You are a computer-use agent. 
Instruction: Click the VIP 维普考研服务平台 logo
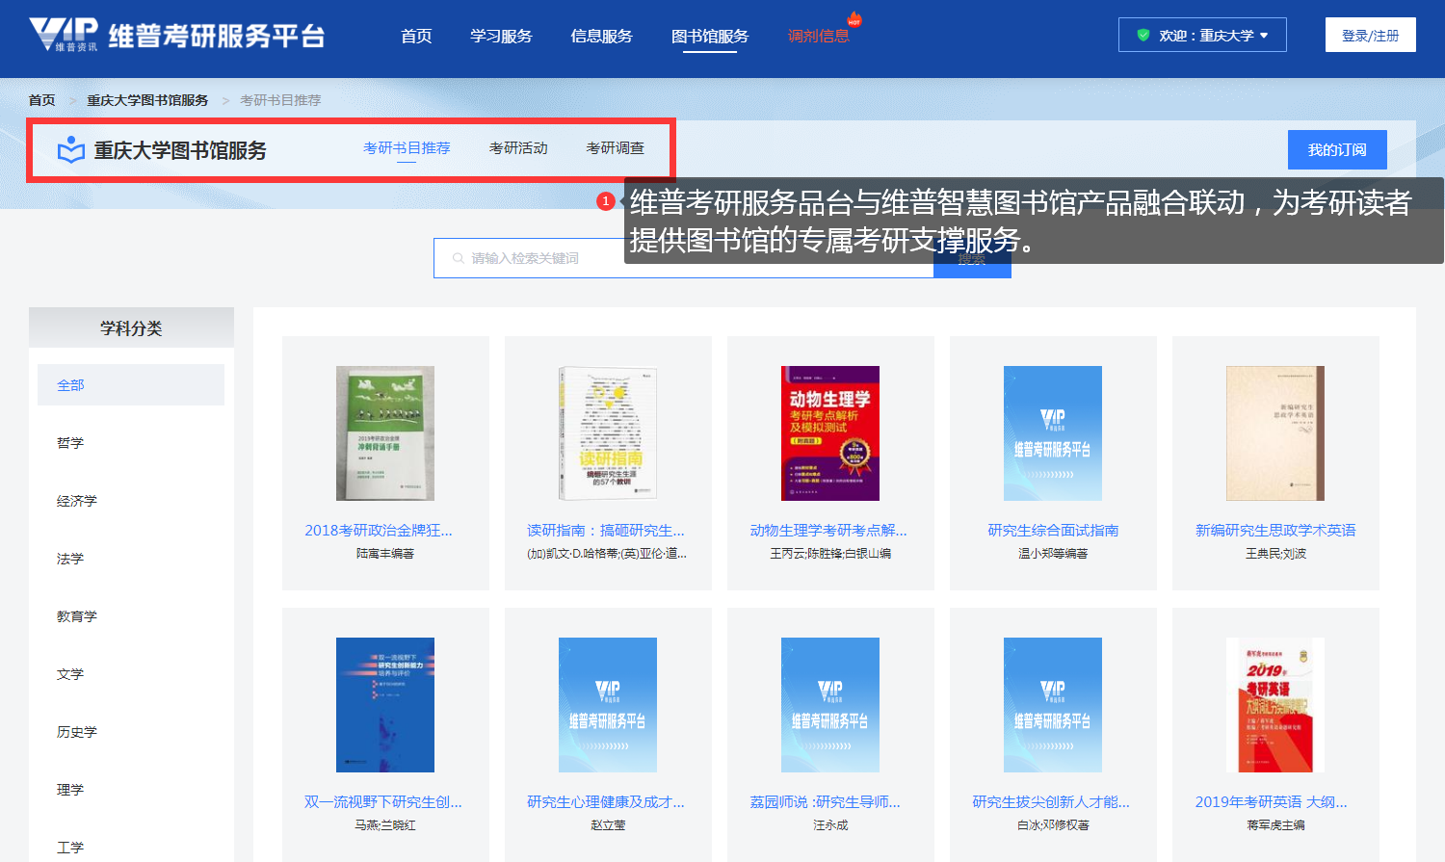pos(176,36)
